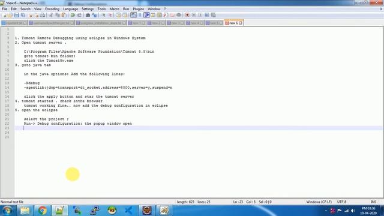
Task: Switch to the new 1 tab
Action: 137,23
